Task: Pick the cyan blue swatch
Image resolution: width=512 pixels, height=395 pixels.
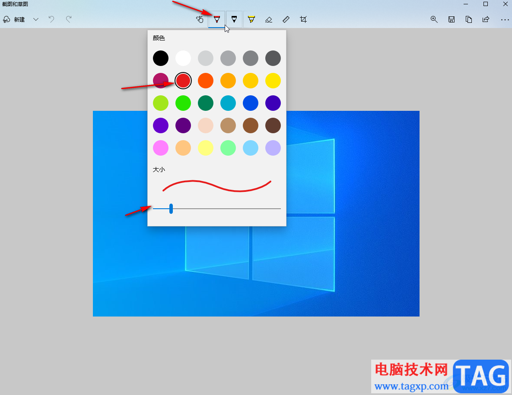Action: [228, 103]
